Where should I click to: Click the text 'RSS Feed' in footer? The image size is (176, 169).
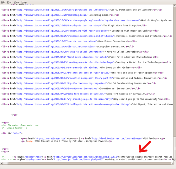tap(149, 138)
